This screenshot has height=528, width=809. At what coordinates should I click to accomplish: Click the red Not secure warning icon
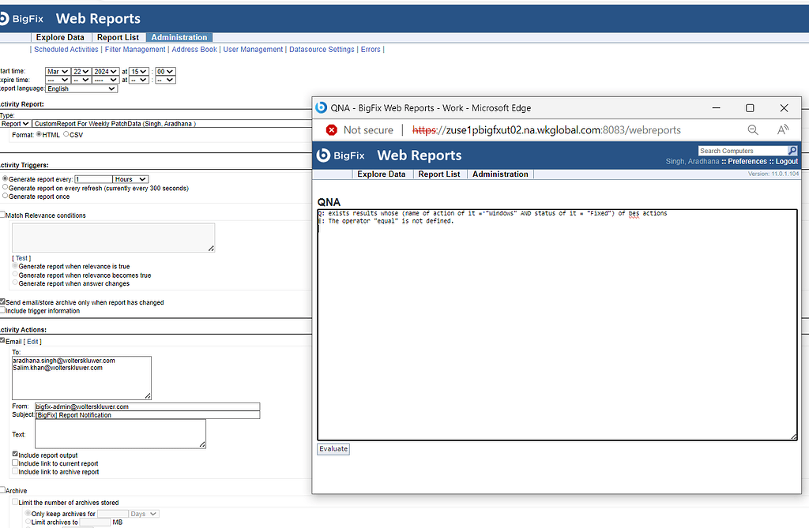[331, 129]
